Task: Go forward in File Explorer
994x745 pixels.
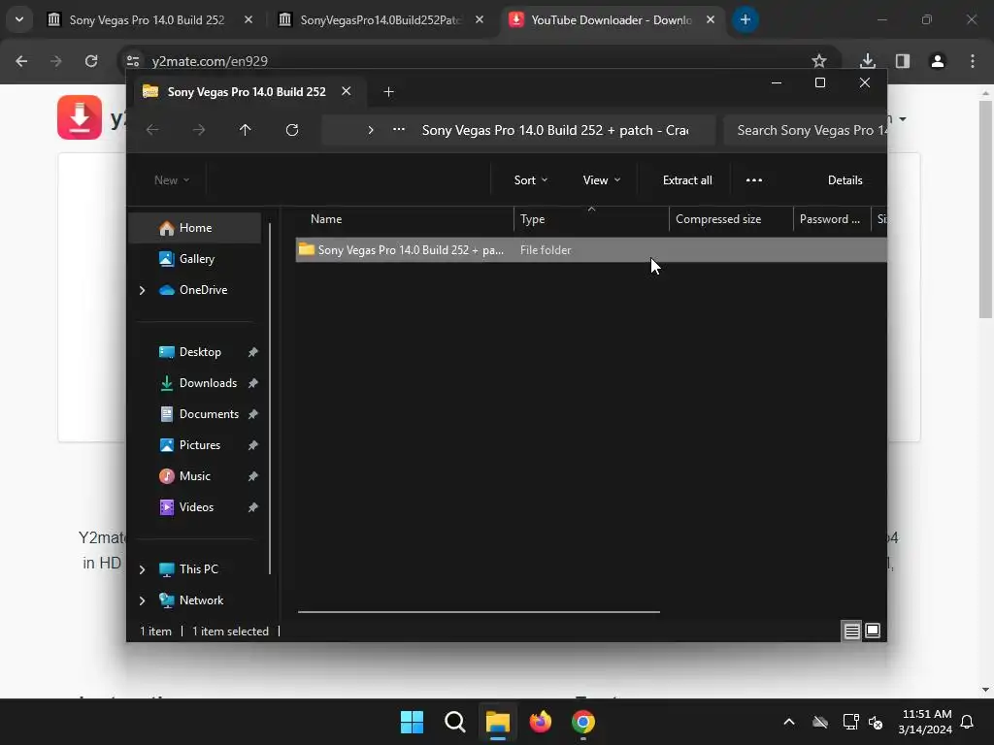Action: tap(199, 130)
